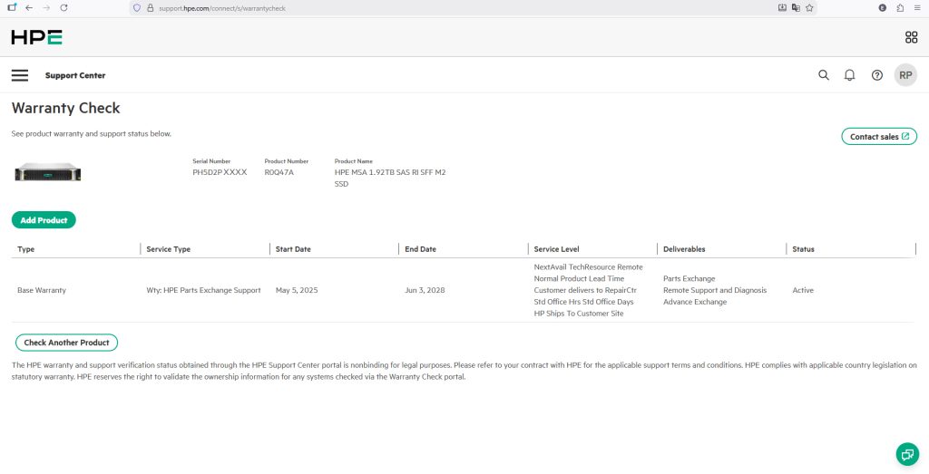
Task: Select Wty: HPE Parts Exchange Support cell
Action: [x=203, y=291]
